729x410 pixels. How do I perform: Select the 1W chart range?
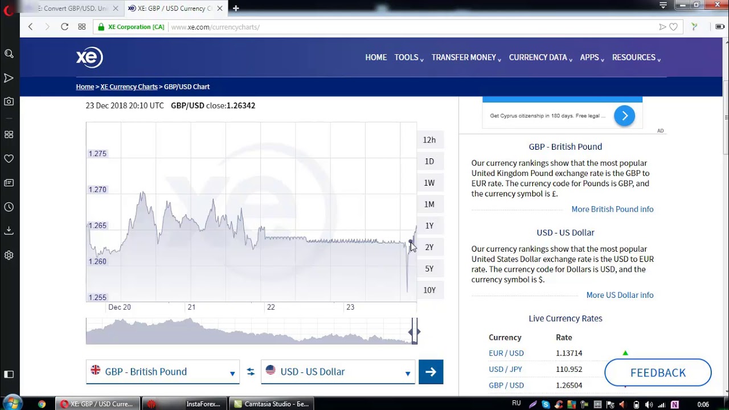[429, 183]
